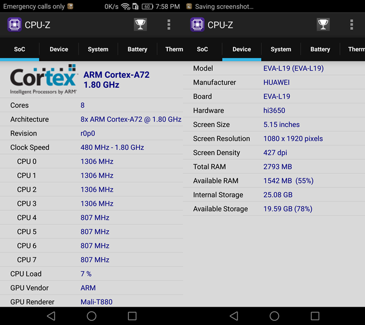Tap the trophy icon in left CPU-Z screen
The height and width of the screenshot is (325, 365).
click(140, 25)
